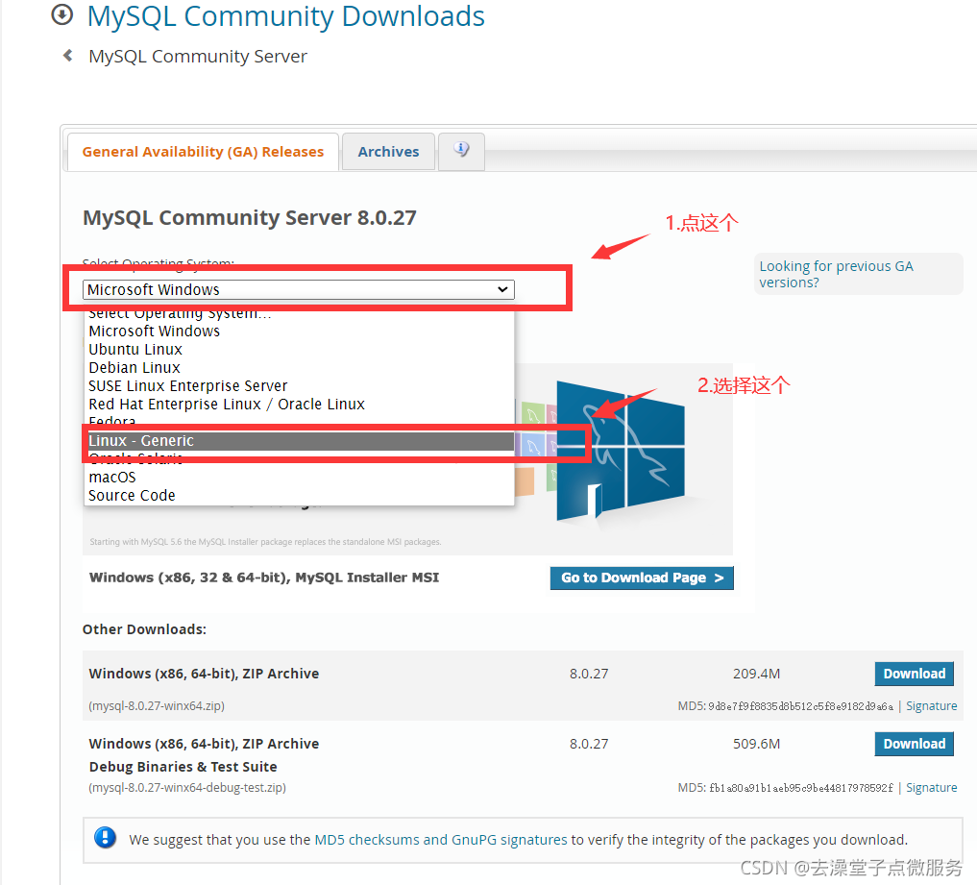977x885 pixels.
Task: Open Signature link for winx64-debug-test.zip
Action: coord(931,787)
